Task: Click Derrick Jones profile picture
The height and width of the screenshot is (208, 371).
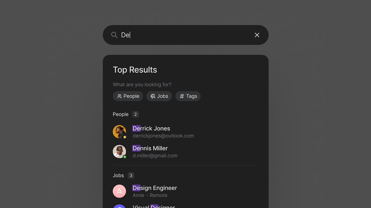Action: 119,131
